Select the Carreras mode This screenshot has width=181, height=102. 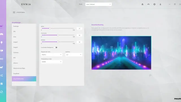pos(24,52)
